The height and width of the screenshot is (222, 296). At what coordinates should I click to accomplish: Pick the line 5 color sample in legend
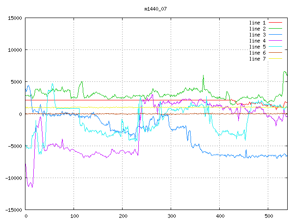click(276, 47)
